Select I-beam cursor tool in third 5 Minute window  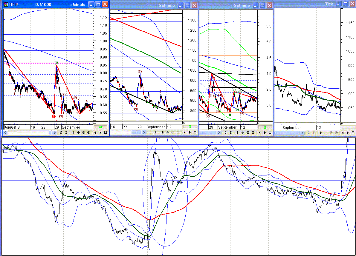click(x=230, y=132)
